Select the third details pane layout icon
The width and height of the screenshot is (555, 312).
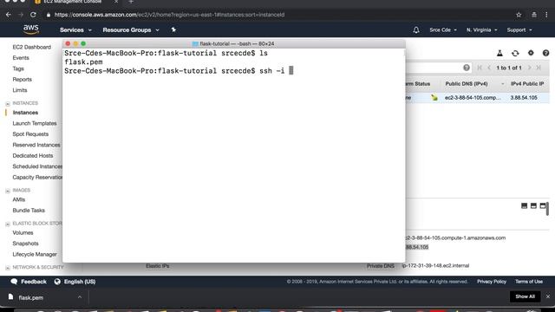click(x=543, y=205)
